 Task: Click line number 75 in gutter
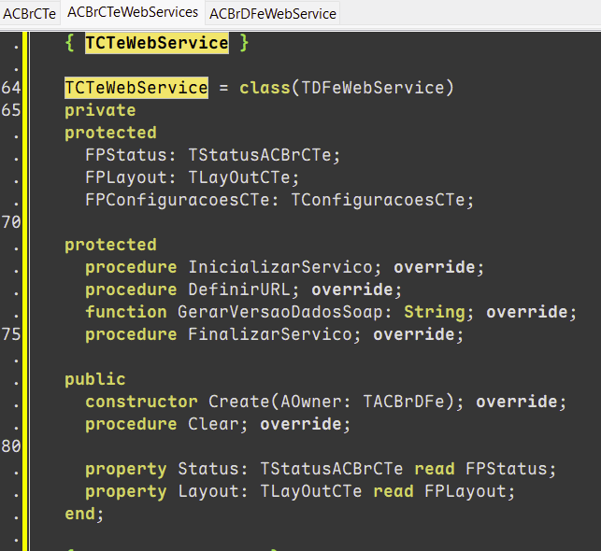point(10,334)
